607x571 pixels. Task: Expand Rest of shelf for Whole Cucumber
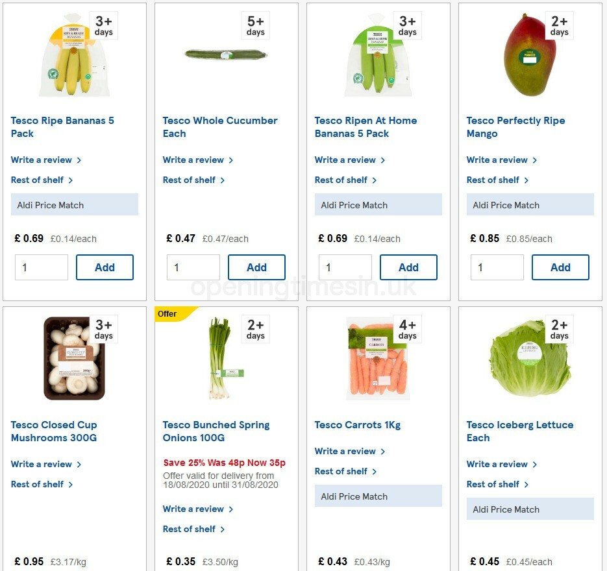(190, 180)
